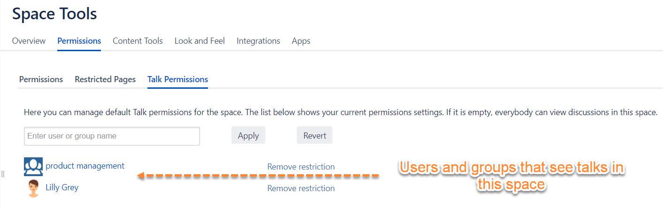663x209 pixels.
Task: Click the Space Tools page heading
Action: click(54, 14)
